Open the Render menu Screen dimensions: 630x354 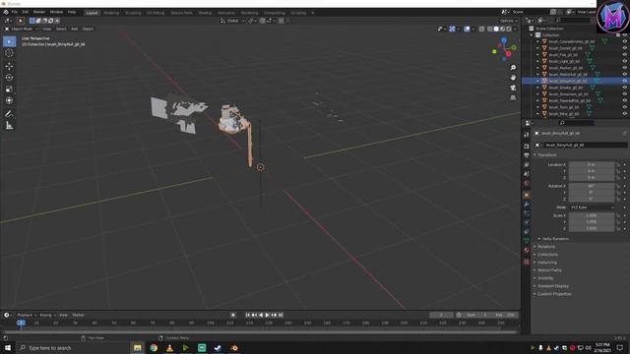[x=39, y=12]
